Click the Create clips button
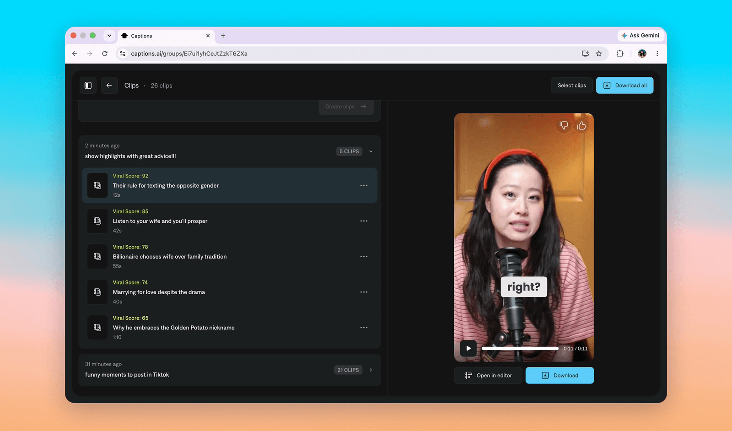 (346, 107)
